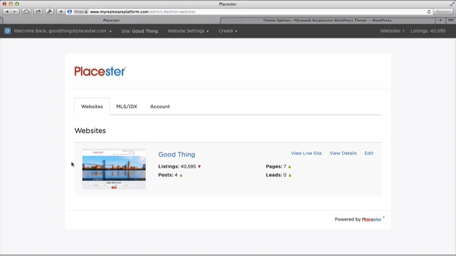This screenshot has height=256, width=456.
Task: Enter fullscreen using the top-right arrows icon
Action: [x=452, y=4]
